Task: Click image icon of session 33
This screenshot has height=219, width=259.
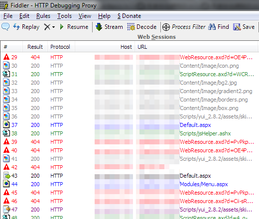Action: (6, 91)
